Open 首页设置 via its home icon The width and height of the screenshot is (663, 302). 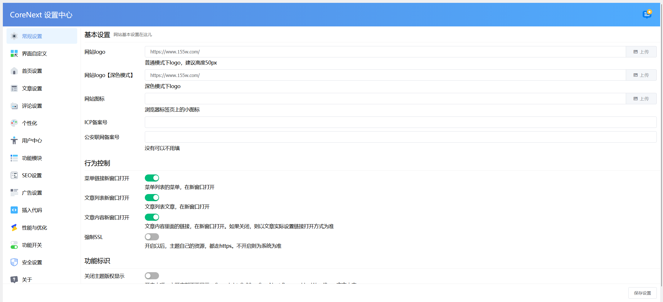coord(14,71)
